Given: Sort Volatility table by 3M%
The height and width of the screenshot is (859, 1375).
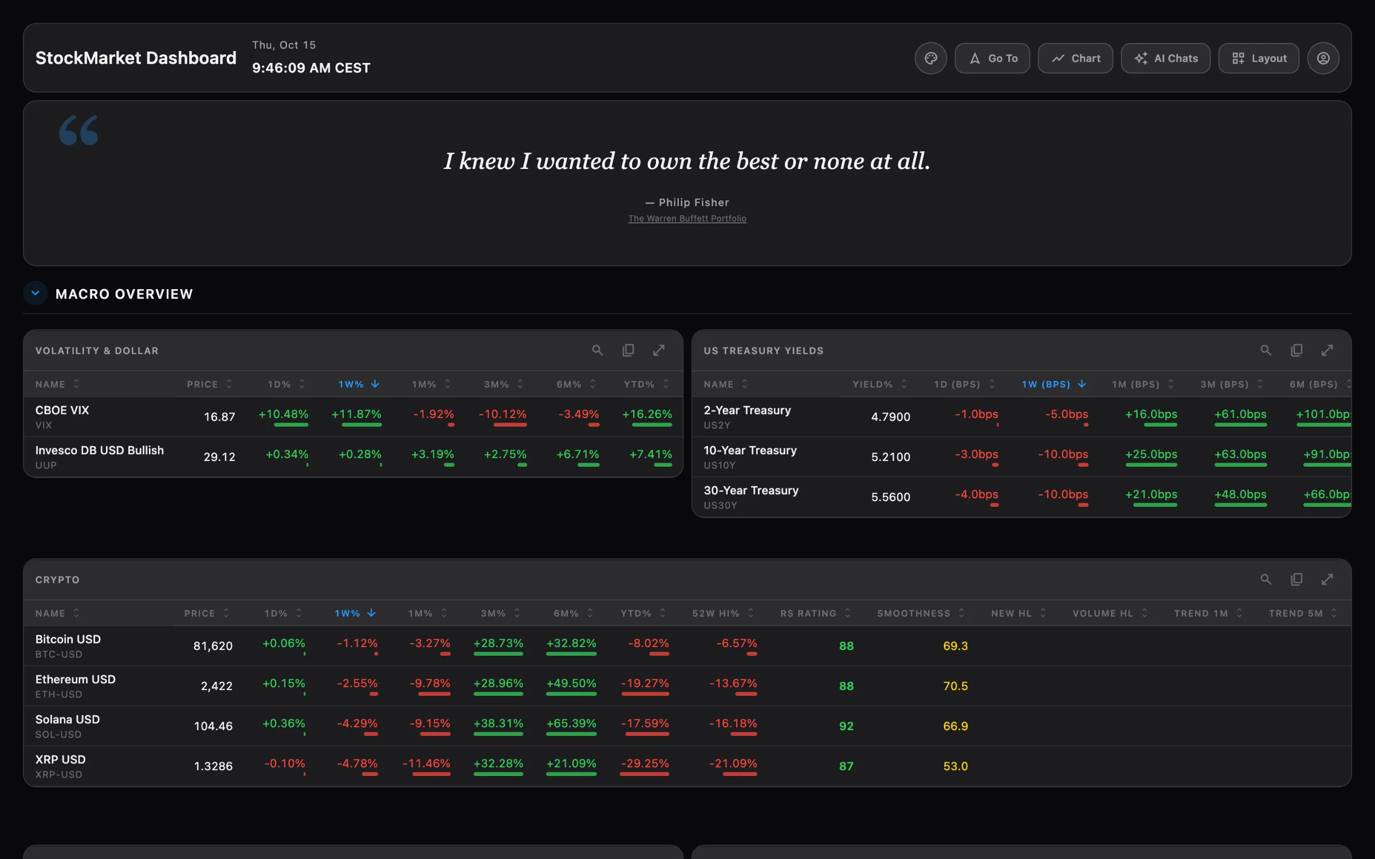Looking at the screenshot, I should point(504,384).
